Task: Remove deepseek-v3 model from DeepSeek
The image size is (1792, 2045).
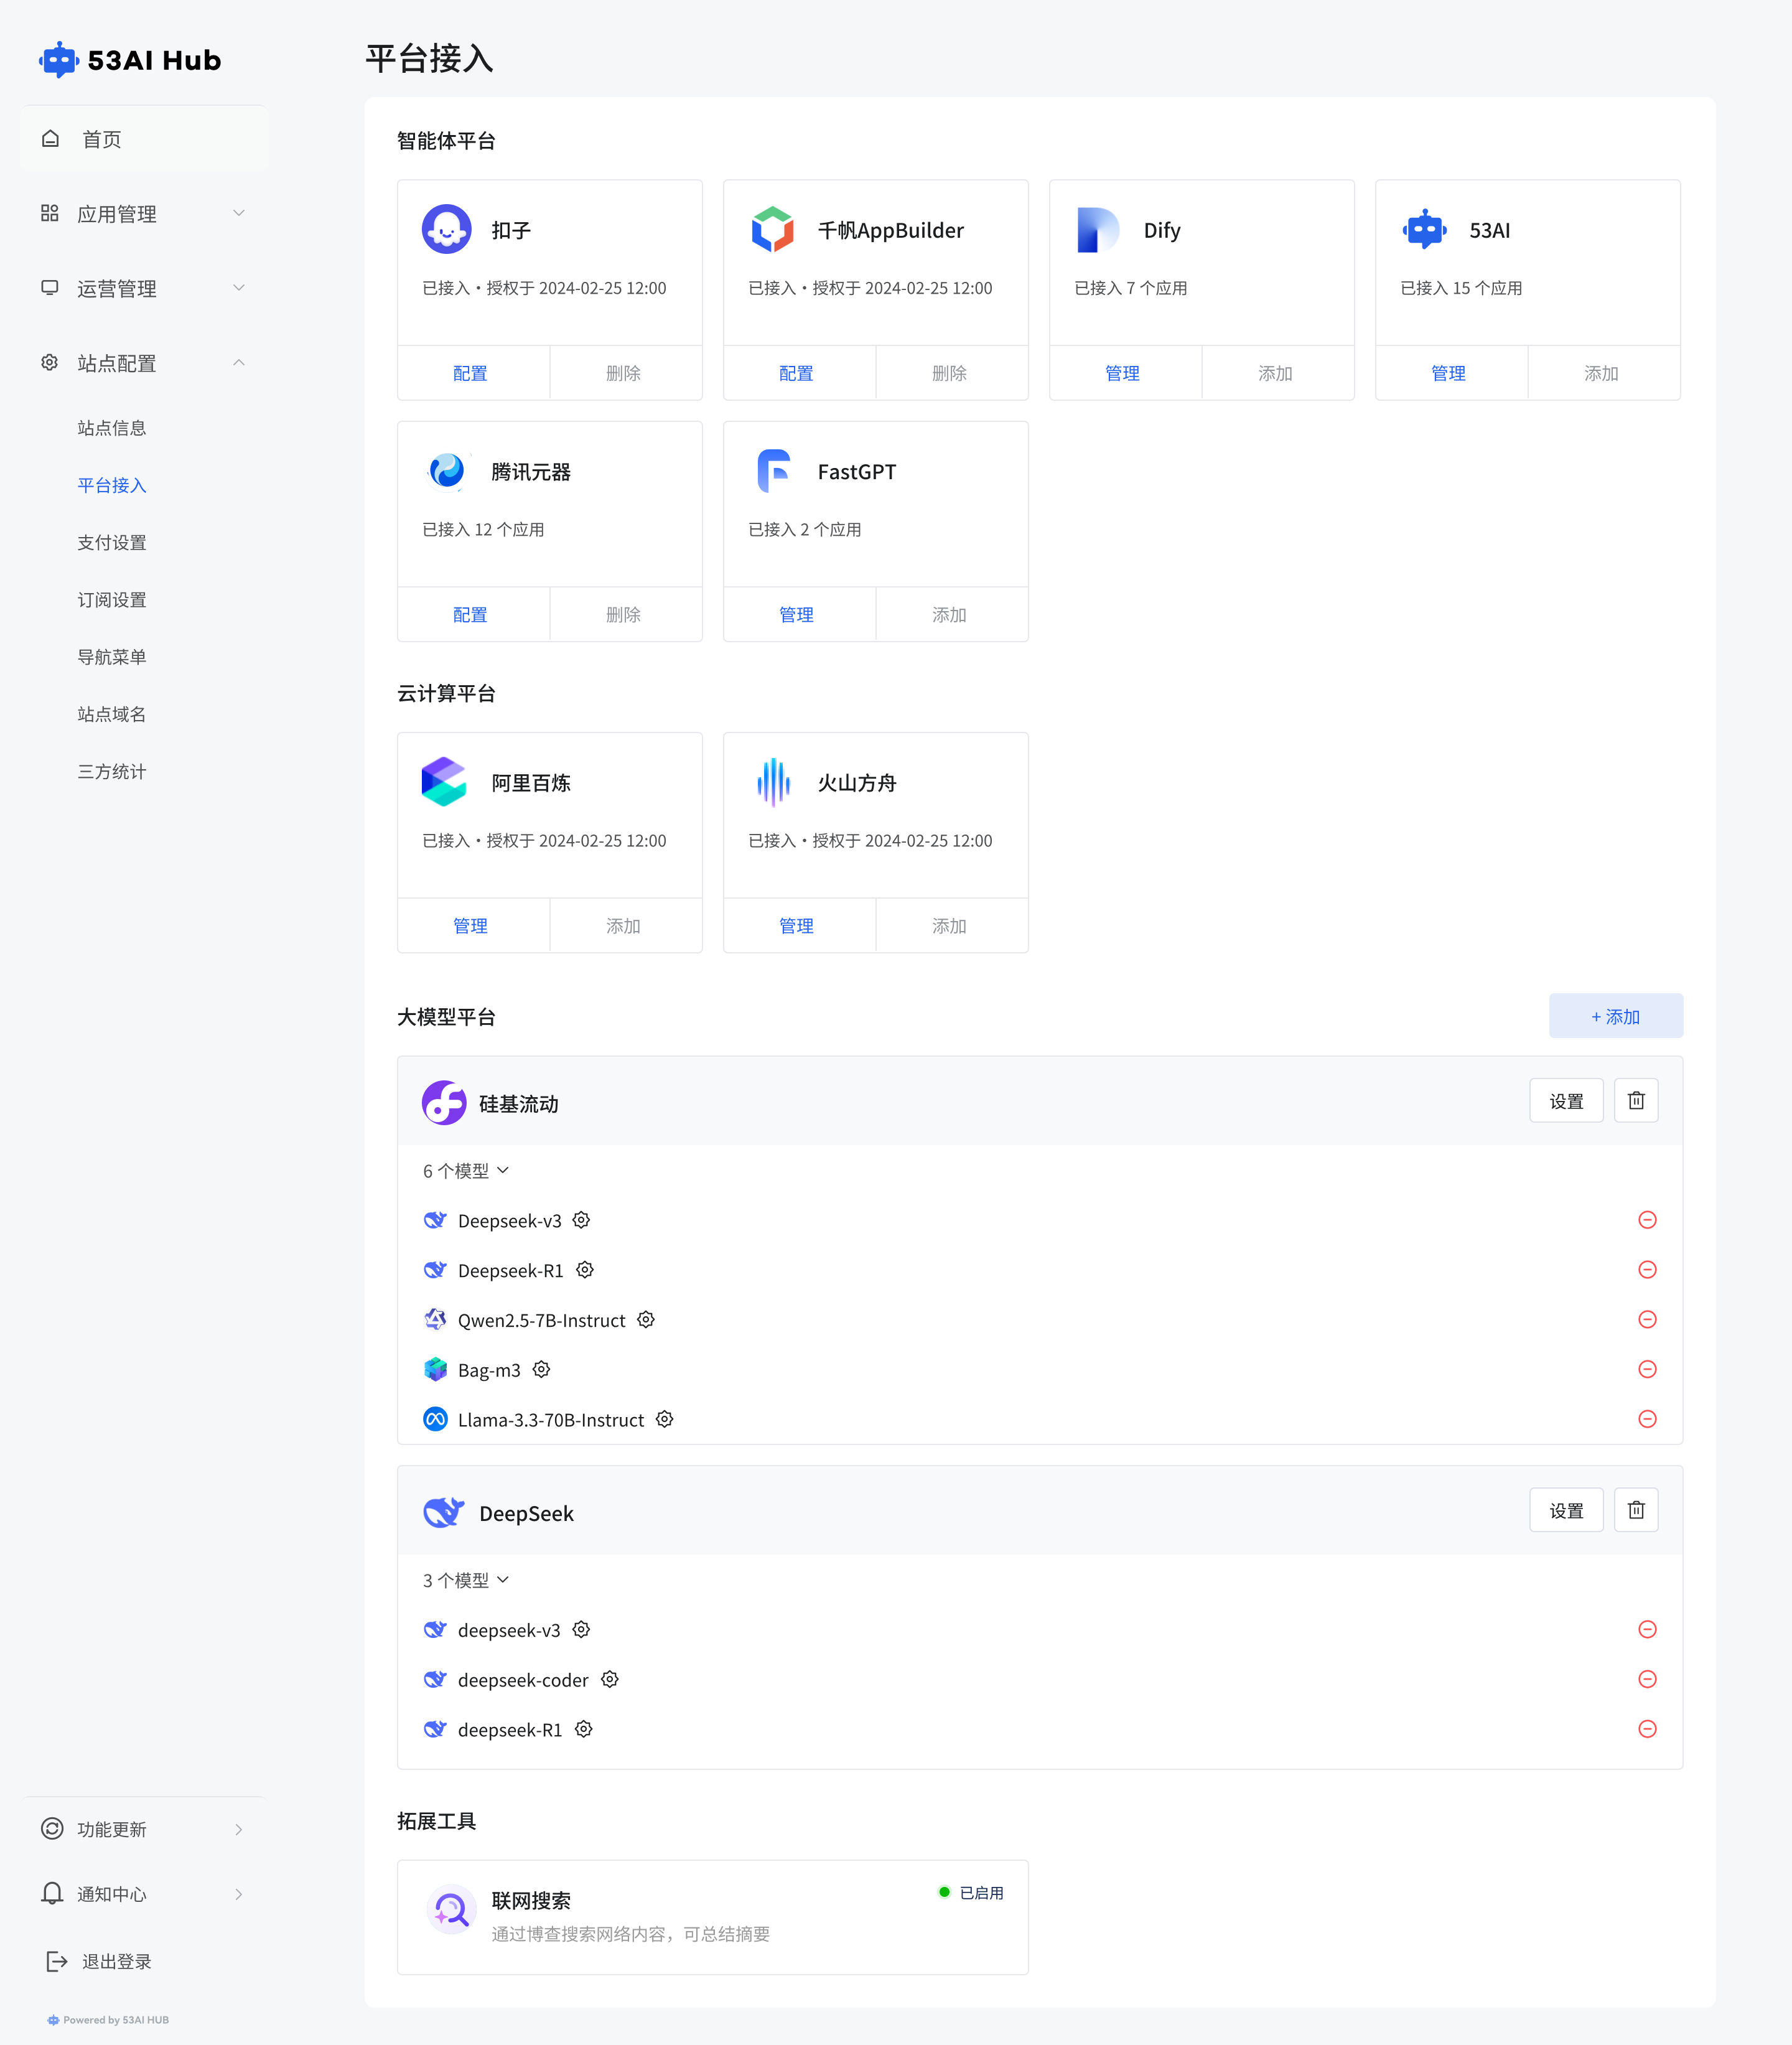Action: 1648,1630
